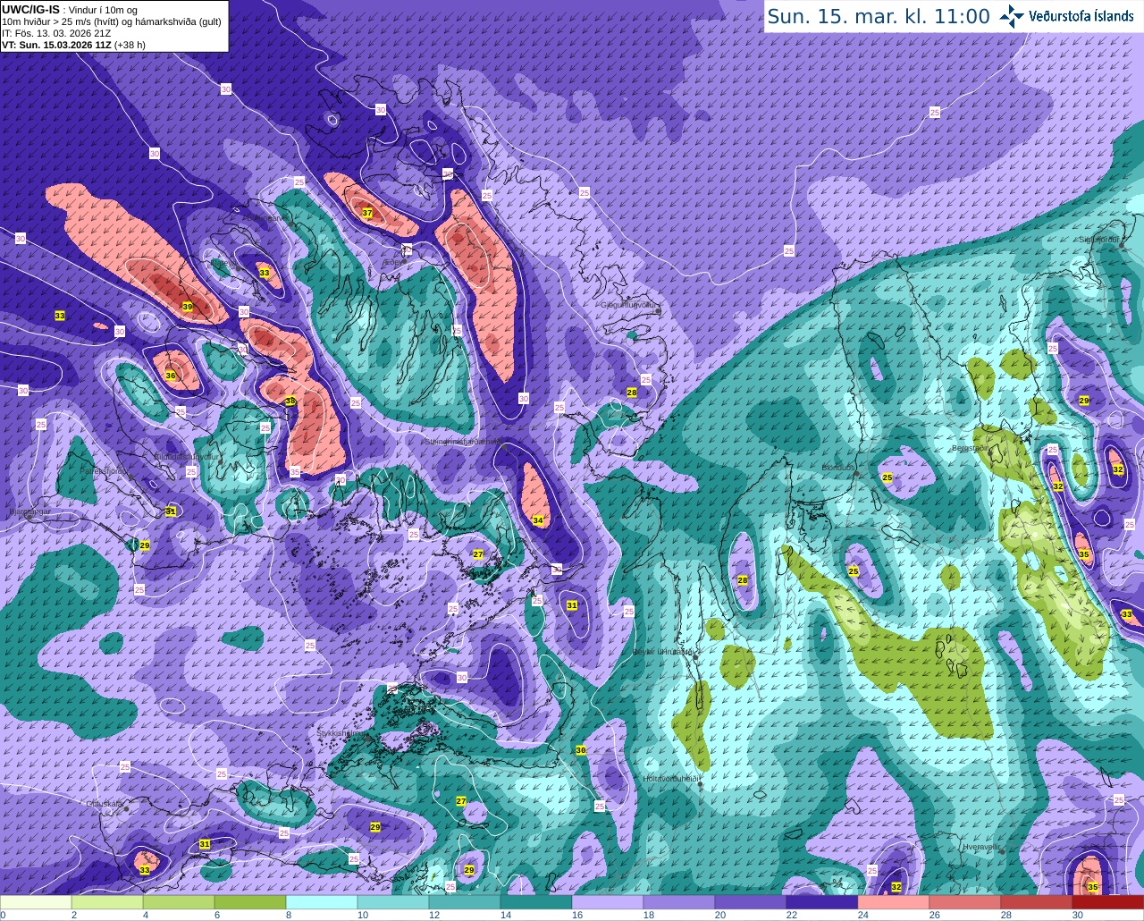Click the Reykir í Hrútafirði station label
This screenshot has height=921, width=1144.
(x=663, y=652)
